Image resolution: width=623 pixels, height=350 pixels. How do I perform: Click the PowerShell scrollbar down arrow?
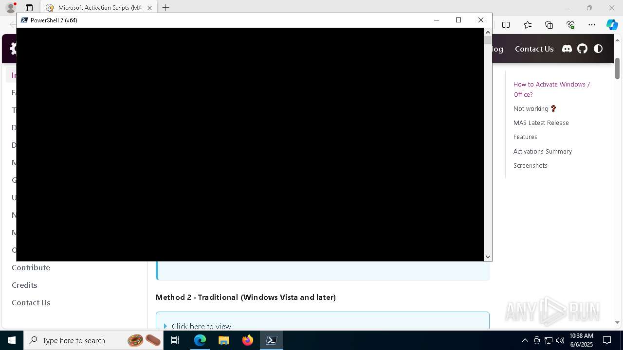pyautogui.click(x=488, y=257)
